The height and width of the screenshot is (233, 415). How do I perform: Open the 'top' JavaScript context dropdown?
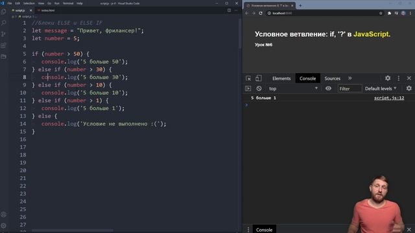click(293, 89)
